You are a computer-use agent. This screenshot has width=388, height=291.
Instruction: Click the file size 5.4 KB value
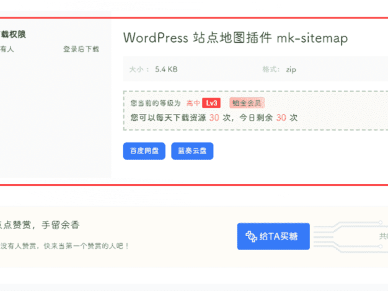tap(166, 70)
